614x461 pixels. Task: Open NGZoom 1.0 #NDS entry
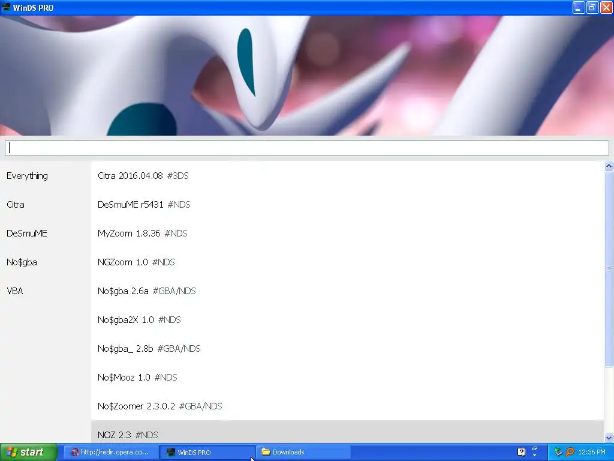tap(347, 262)
